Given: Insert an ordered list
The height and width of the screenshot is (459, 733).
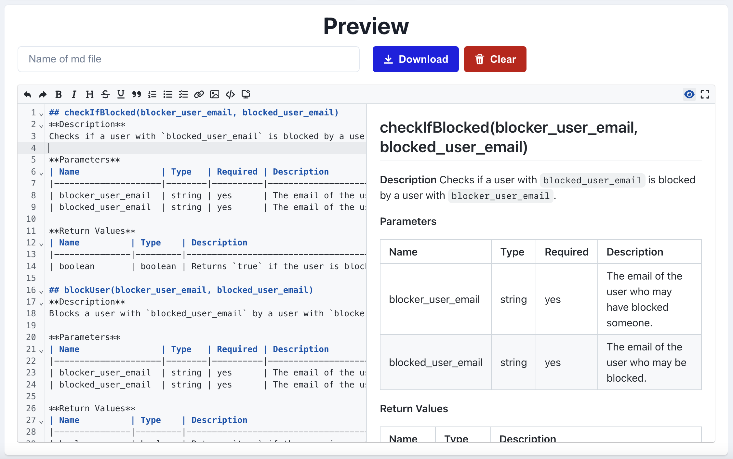Looking at the screenshot, I should pos(152,95).
